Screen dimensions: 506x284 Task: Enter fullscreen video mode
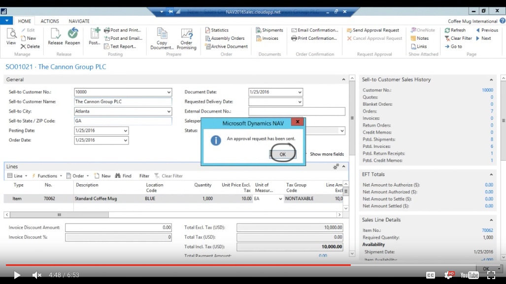tap(491, 275)
